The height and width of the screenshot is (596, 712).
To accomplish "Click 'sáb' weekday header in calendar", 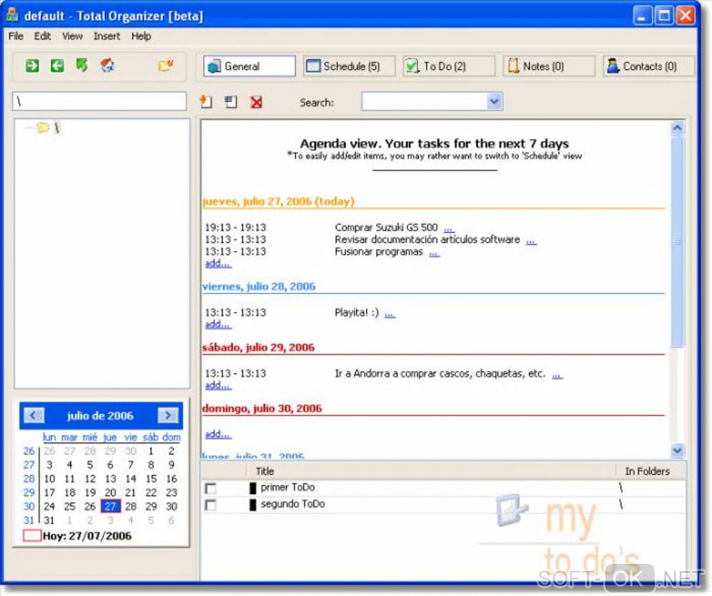I will click(x=150, y=437).
